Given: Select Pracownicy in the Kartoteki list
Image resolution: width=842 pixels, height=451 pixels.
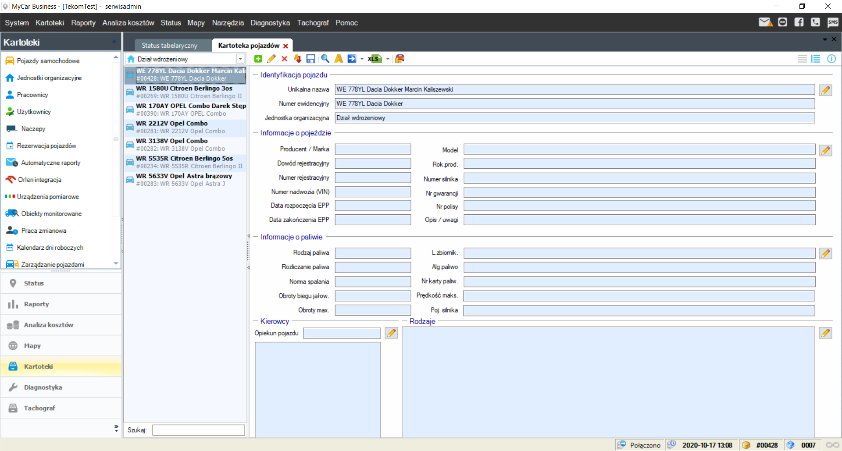Looking at the screenshot, I should coord(32,95).
